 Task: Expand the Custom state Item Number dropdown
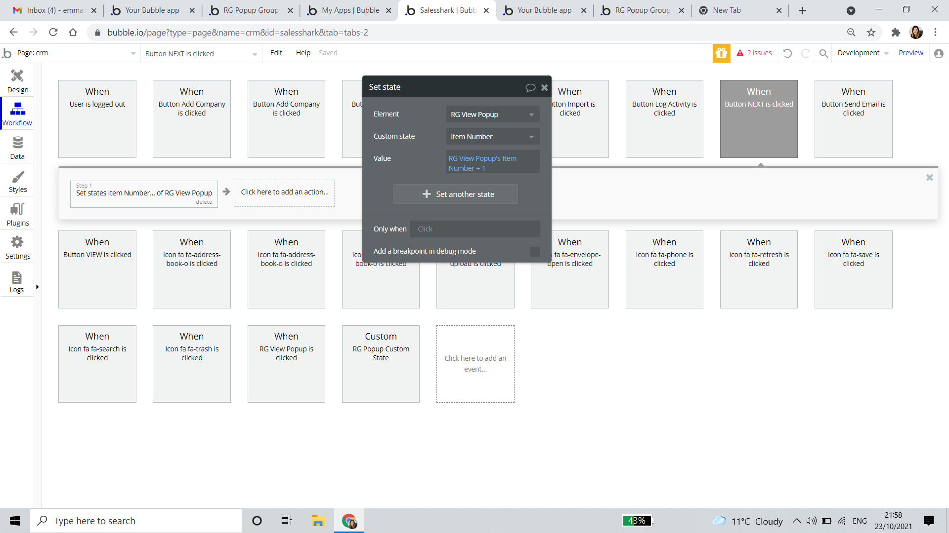[492, 137]
